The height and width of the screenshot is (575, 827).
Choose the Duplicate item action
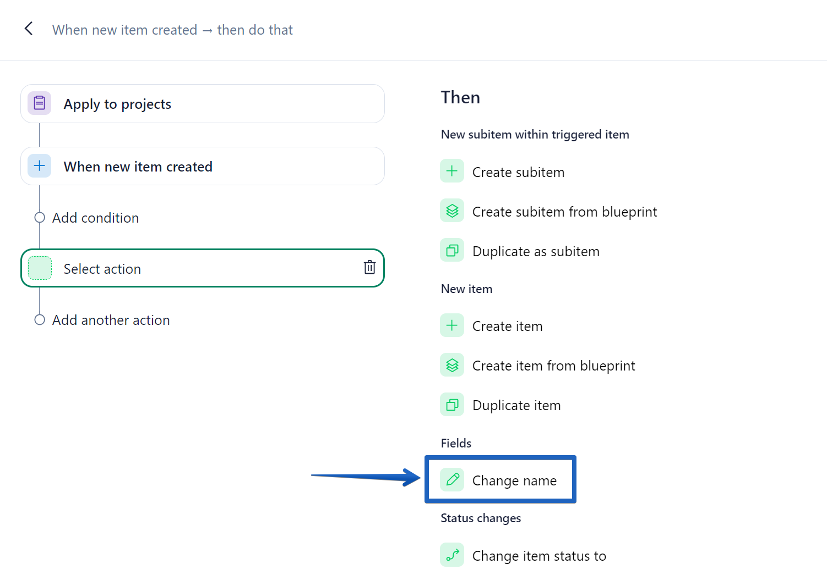point(516,405)
